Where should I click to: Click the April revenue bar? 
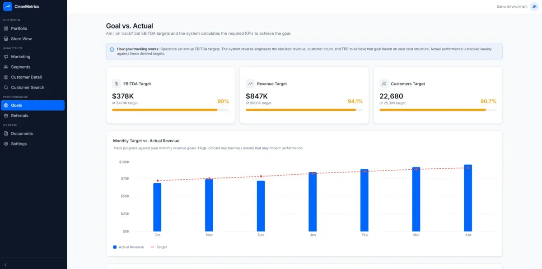point(468,198)
